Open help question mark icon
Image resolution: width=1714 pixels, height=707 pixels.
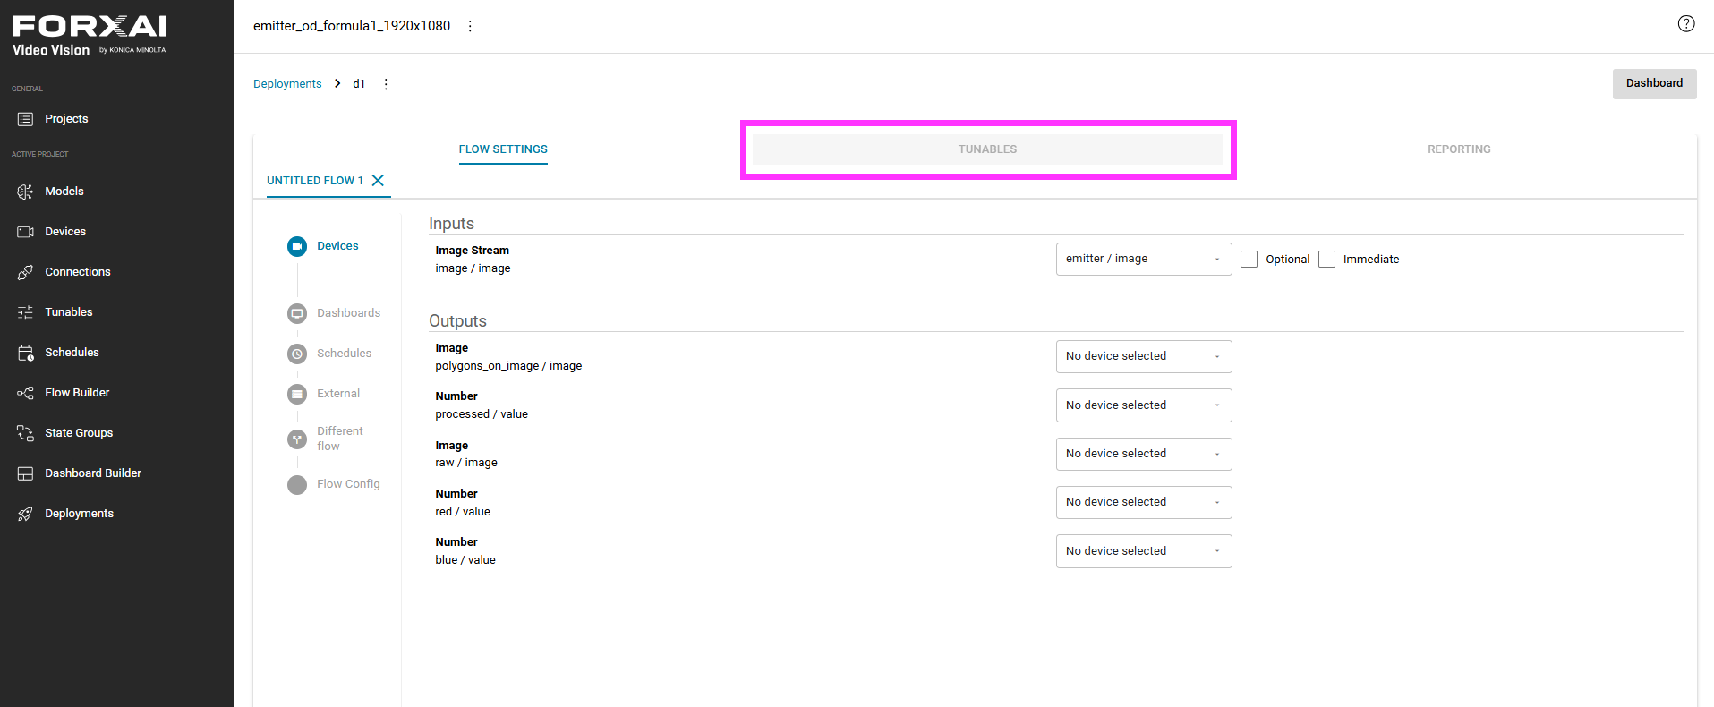(x=1686, y=24)
